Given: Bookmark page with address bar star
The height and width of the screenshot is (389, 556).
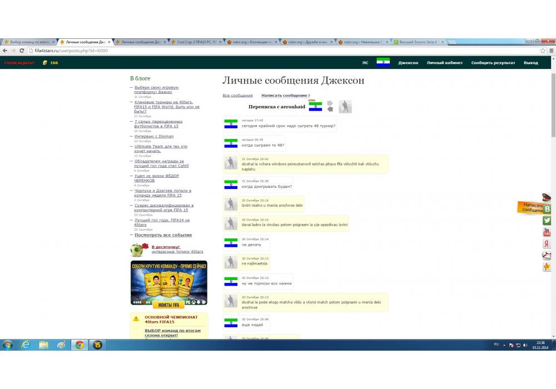Looking at the screenshot, I should [x=543, y=51].
